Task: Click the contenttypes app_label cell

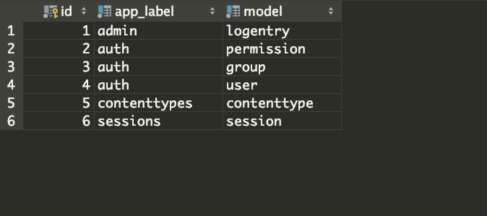Action: pos(159,103)
